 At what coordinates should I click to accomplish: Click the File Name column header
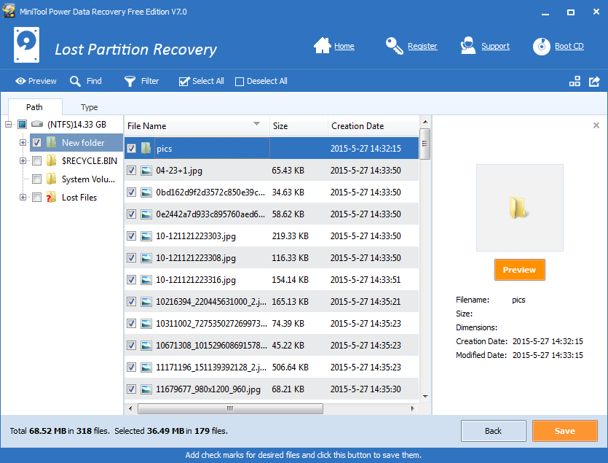(197, 126)
